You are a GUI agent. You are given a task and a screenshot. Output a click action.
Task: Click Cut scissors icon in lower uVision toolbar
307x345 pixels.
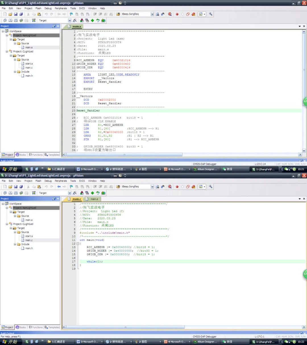point(28,187)
